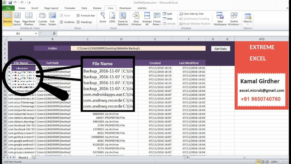Open the Macros dropdown arrow
Image resolution: width=291 pixels, height=164 pixels.
tap(248, 24)
